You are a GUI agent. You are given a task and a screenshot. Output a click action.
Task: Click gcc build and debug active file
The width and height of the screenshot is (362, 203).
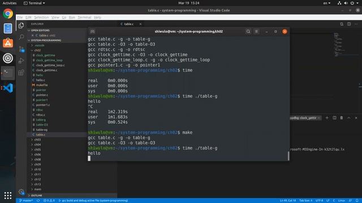click(x=93, y=201)
